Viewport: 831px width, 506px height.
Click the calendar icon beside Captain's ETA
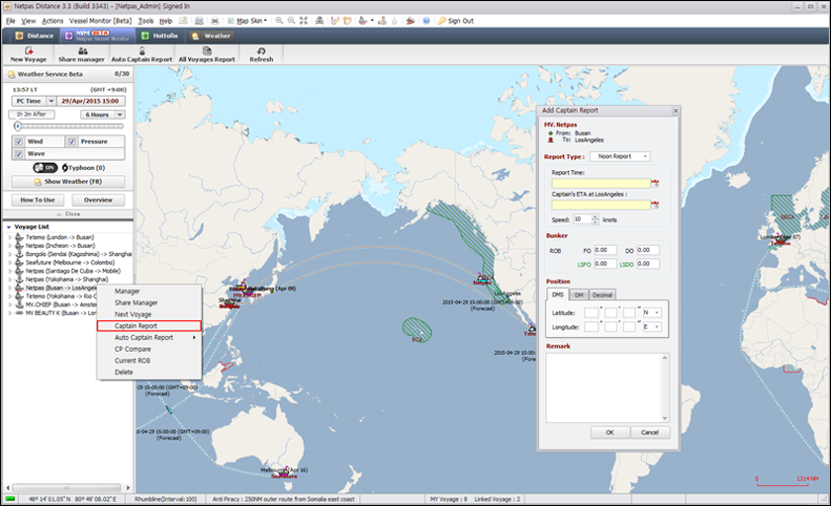(655, 205)
